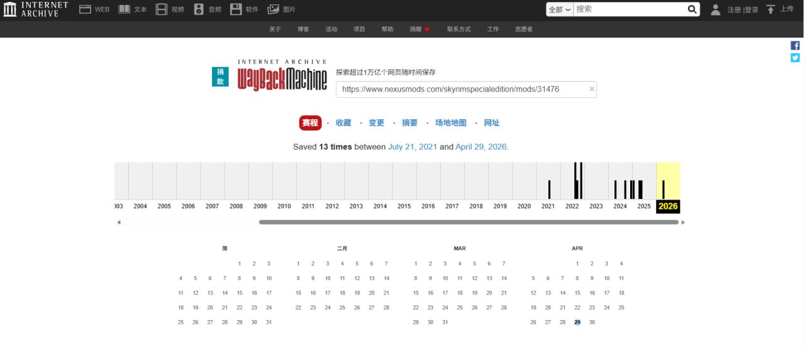Select year 2024 on the timeline
This screenshot has width=805, height=349.
(620, 206)
